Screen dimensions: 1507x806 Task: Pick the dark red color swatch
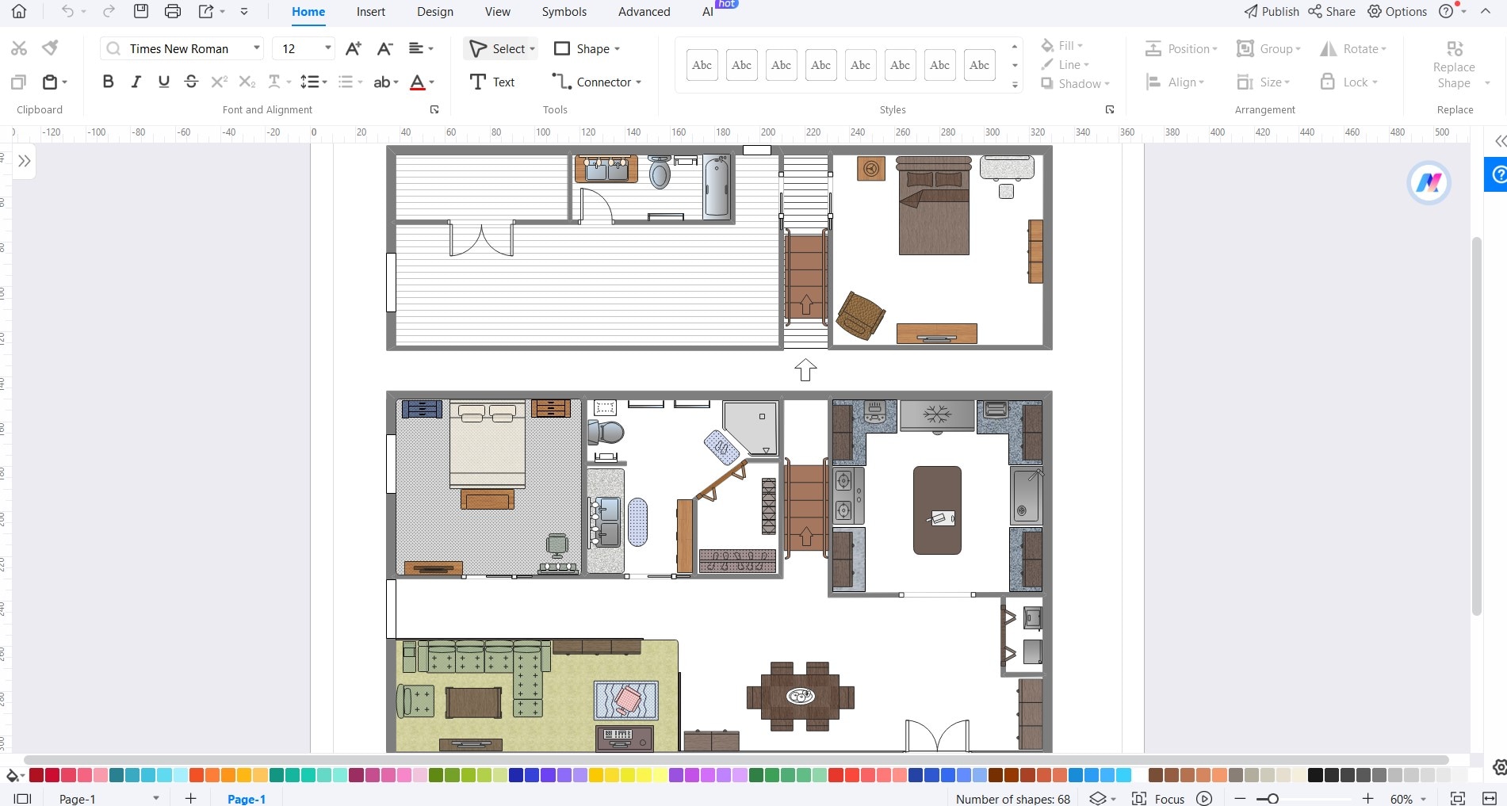36,775
